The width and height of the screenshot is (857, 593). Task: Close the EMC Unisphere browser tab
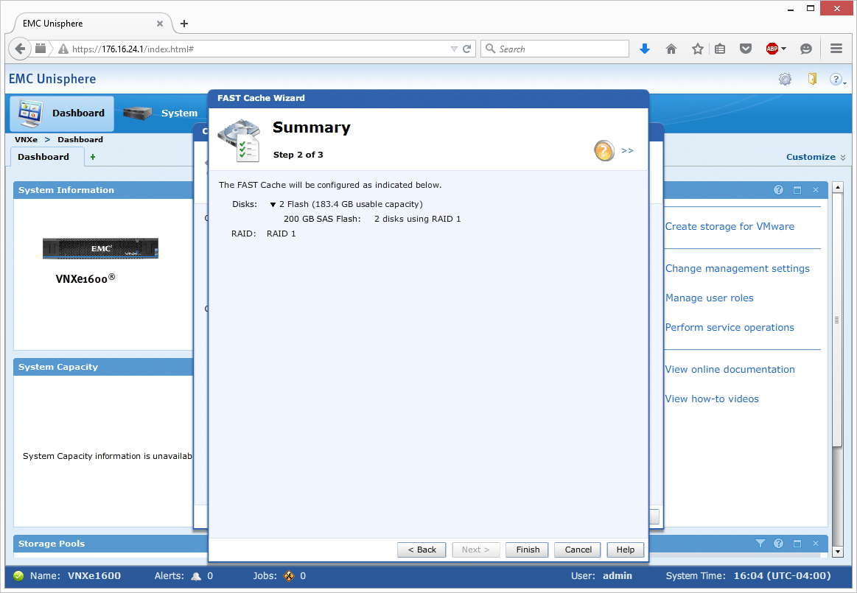click(x=160, y=24)
